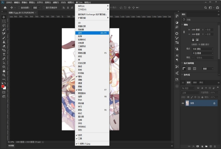
Task: Open the 类型 layer filter dropdown
Action: click(188, 88)
